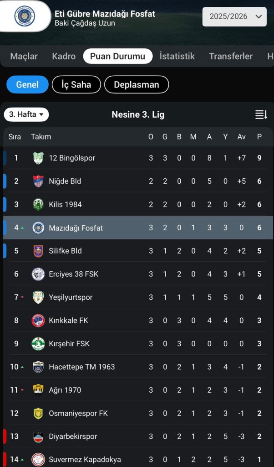The height and width of the screenshot is (467, 274).
Task: Select the 12 Bingölspor team logo
Action: click(x=39, y=158)
